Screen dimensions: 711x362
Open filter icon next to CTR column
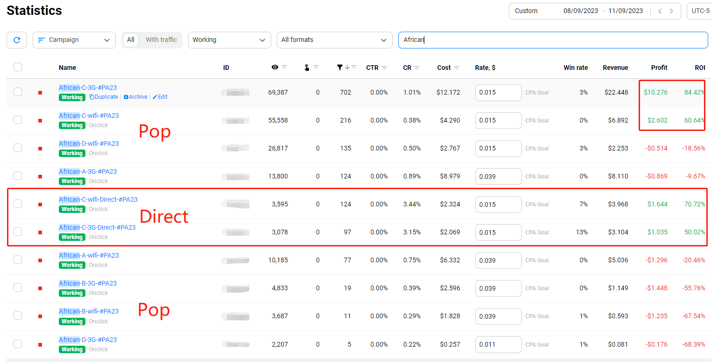tap(384, 68)
